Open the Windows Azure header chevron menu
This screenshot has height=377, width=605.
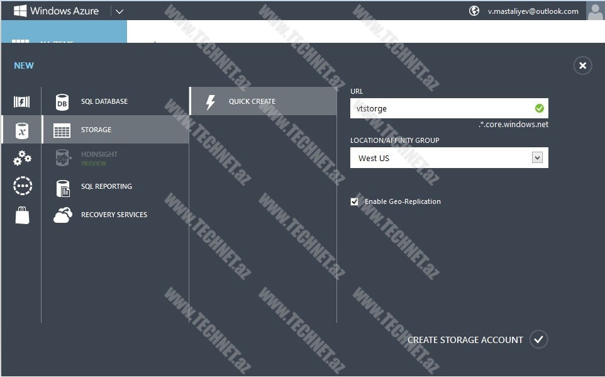pyautogui.click(x=119, y=11)
